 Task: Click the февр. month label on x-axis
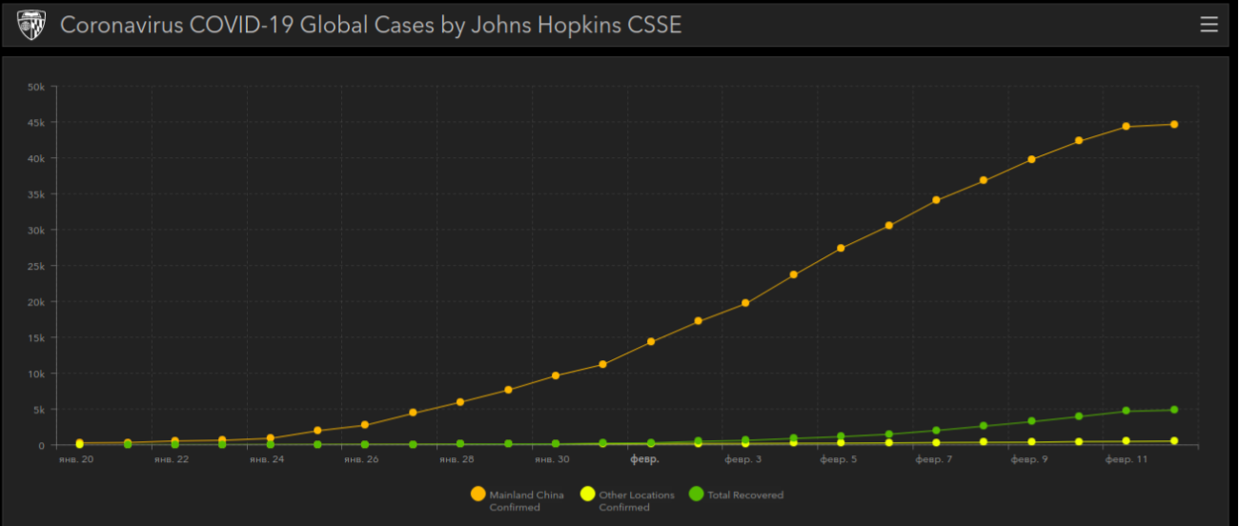[644, 459]
